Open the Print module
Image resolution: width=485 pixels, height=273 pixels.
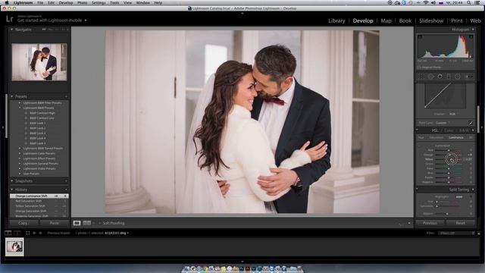[456, 20]
